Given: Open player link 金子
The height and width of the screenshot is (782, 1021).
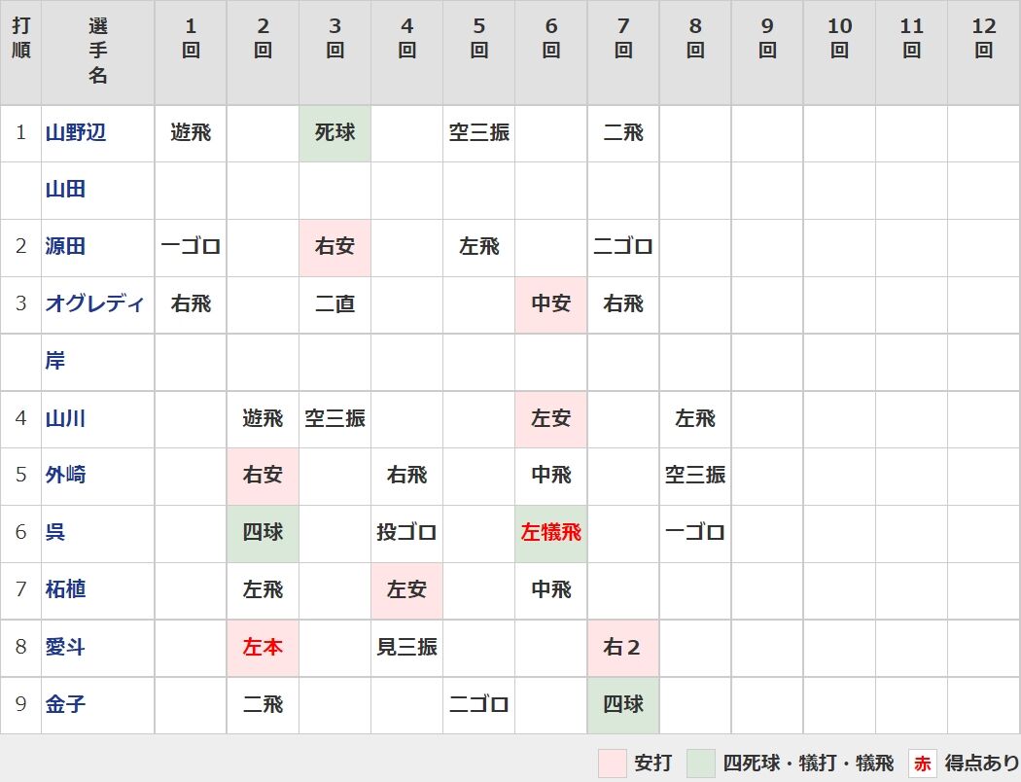Looking at the screenshot, I should point(65,704).
